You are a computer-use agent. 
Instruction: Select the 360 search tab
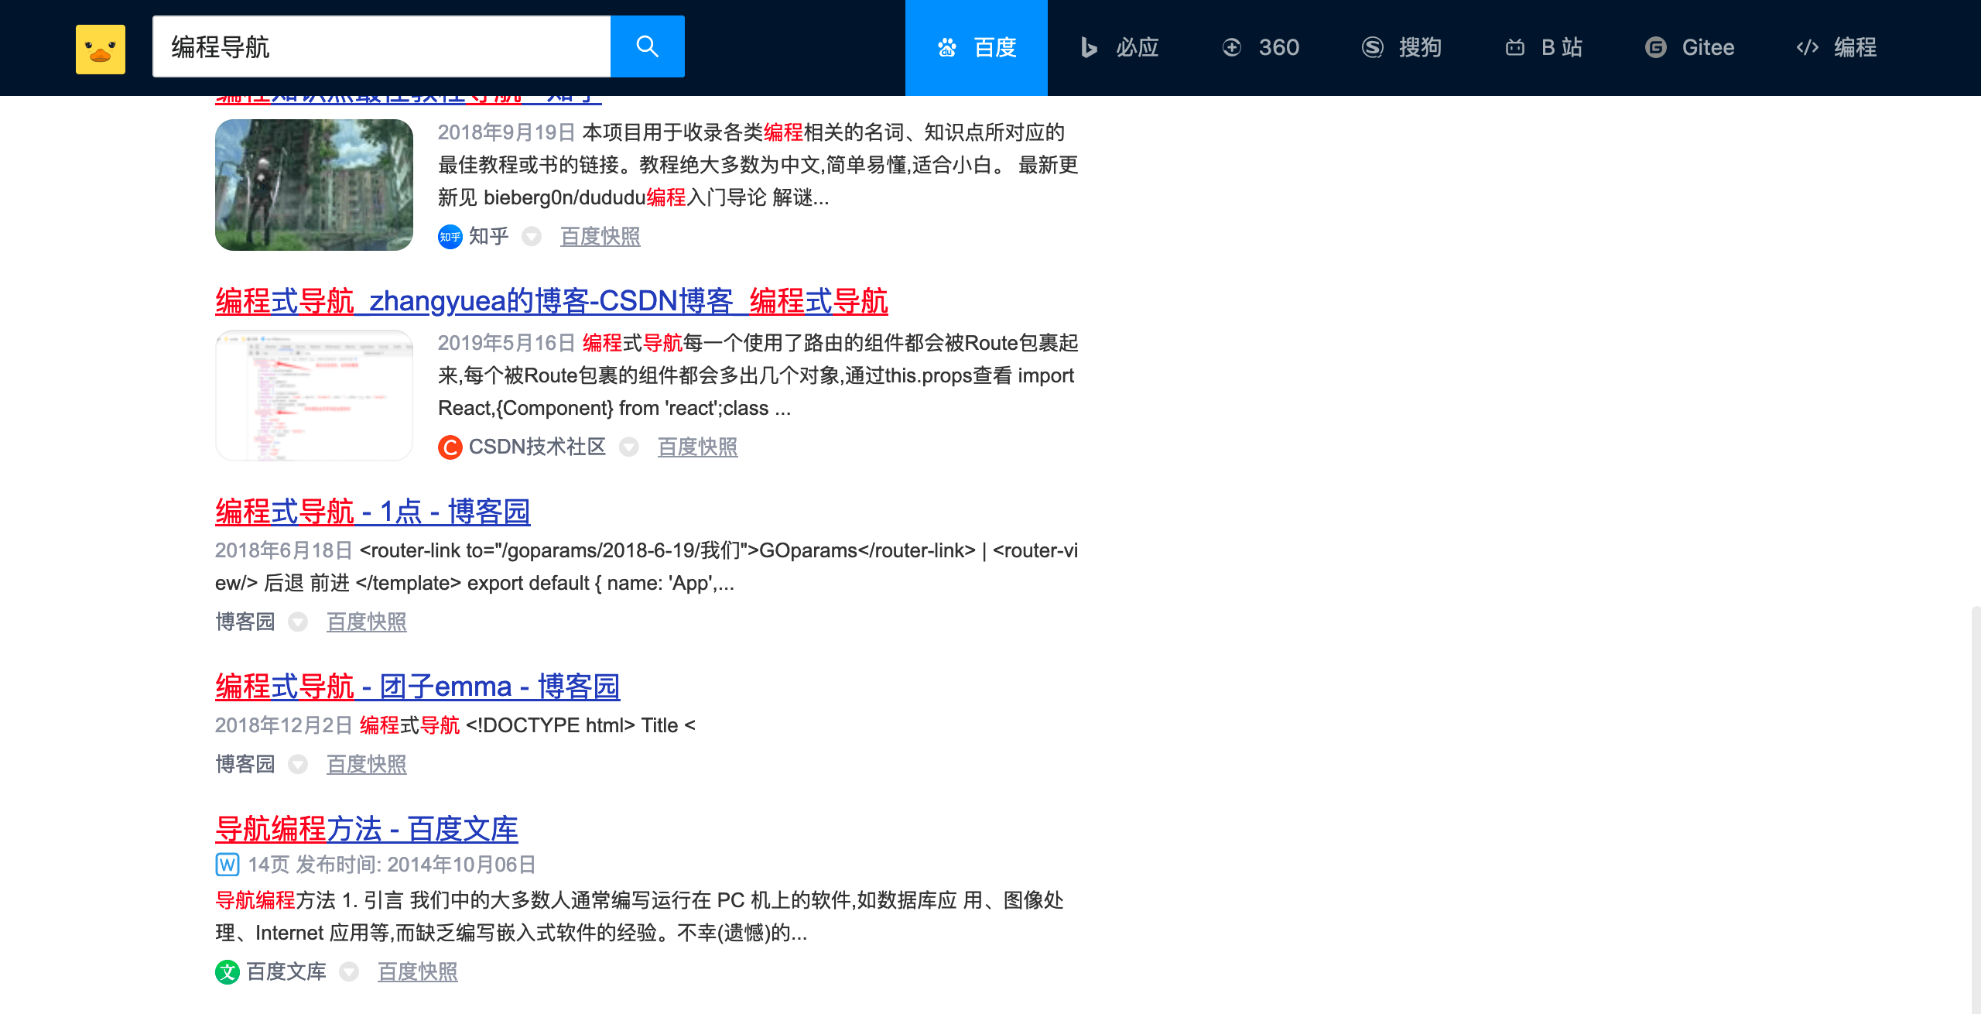point(1261,48)
